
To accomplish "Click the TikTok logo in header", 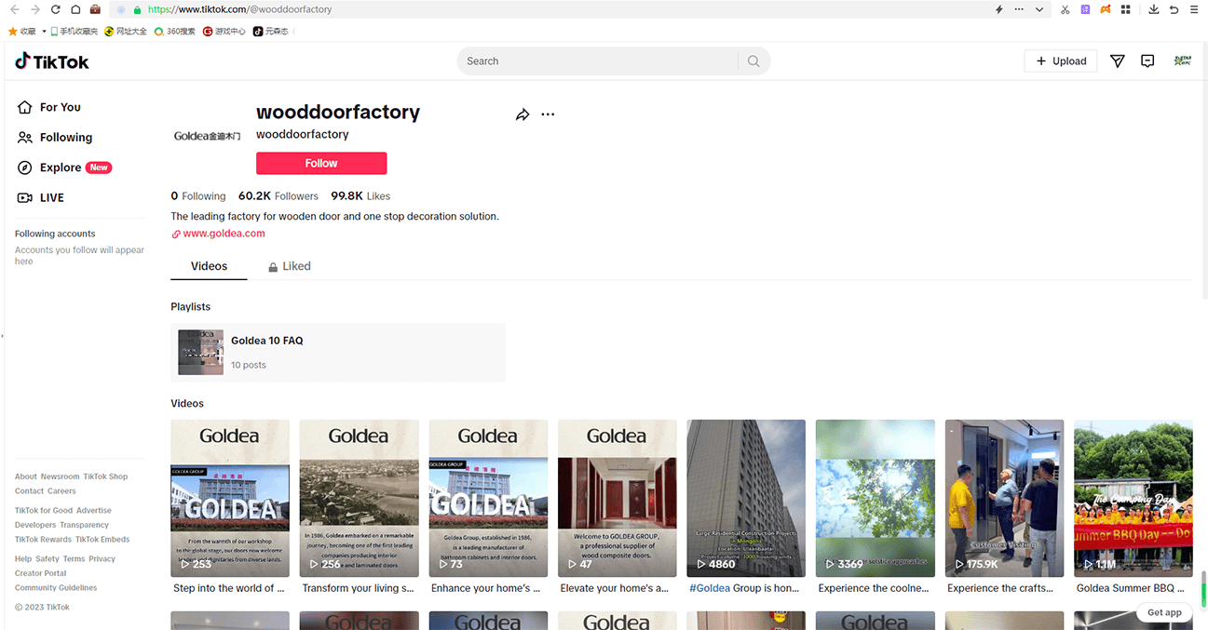I will pos(52,61).
